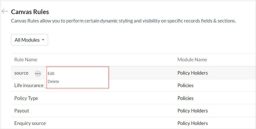This screenshot has height=129, width=256.
Task: Choose Delete from the context menu
Action: (53, 81)
